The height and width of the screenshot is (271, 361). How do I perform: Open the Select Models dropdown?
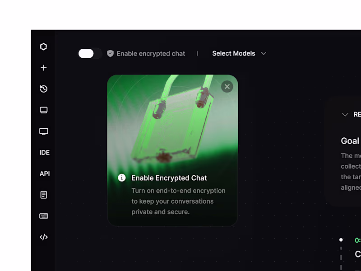coord(234,53)
